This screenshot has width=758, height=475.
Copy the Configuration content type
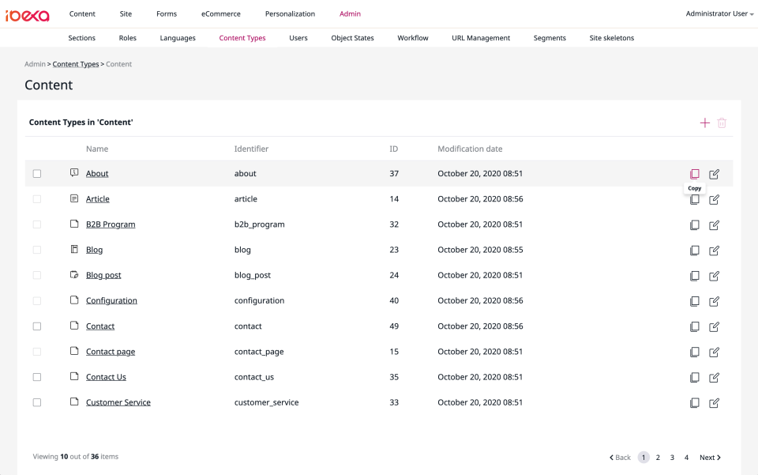(694, 301)
